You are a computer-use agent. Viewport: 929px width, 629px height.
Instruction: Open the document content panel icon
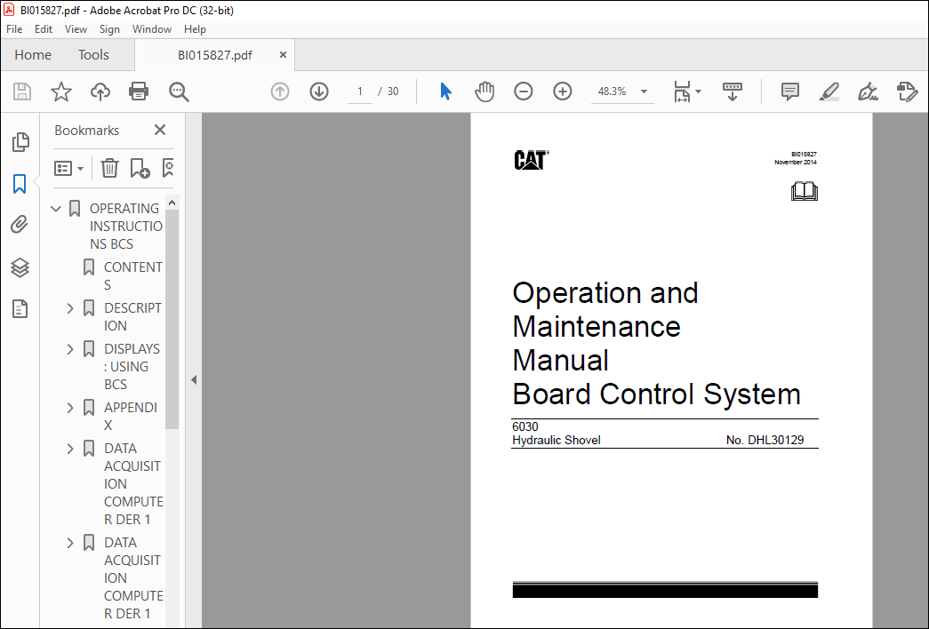pos(20,308)
